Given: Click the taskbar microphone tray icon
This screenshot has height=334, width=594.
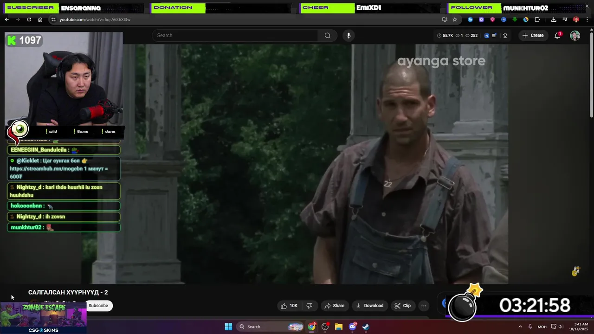Looking at the screenshot, I should click(x=530, y=327).
